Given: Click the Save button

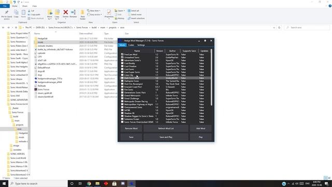Looking at the screenshot, I should point(131,137).
